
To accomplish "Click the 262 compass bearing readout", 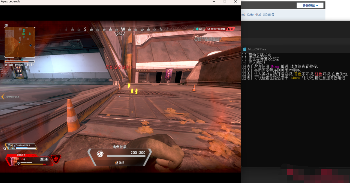I will click(x=119, y=34).
